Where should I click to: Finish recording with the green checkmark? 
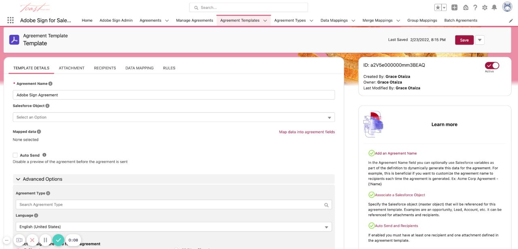58,240
